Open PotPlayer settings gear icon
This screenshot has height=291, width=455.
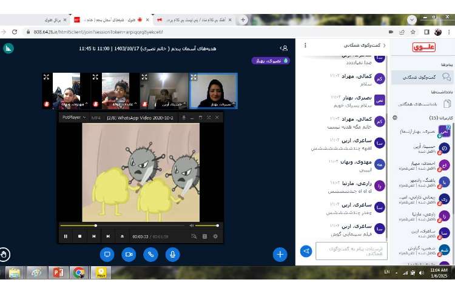215,236
